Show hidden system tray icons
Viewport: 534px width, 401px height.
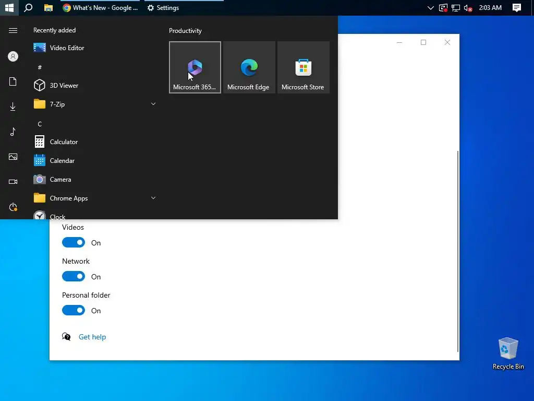tap(430, 7)
